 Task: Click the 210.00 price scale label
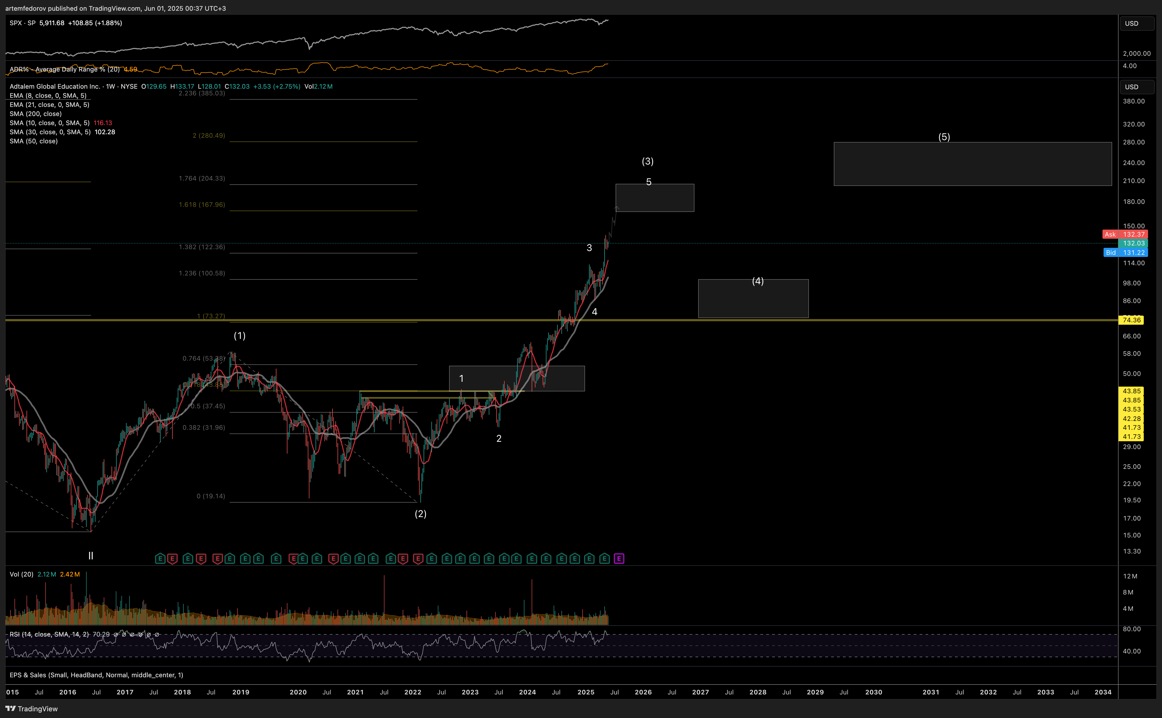pos(1134,181)
